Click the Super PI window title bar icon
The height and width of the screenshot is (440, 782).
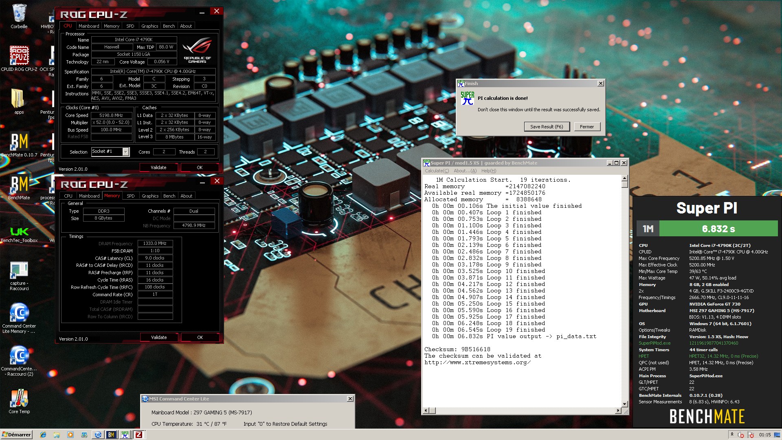pos(426,163)
